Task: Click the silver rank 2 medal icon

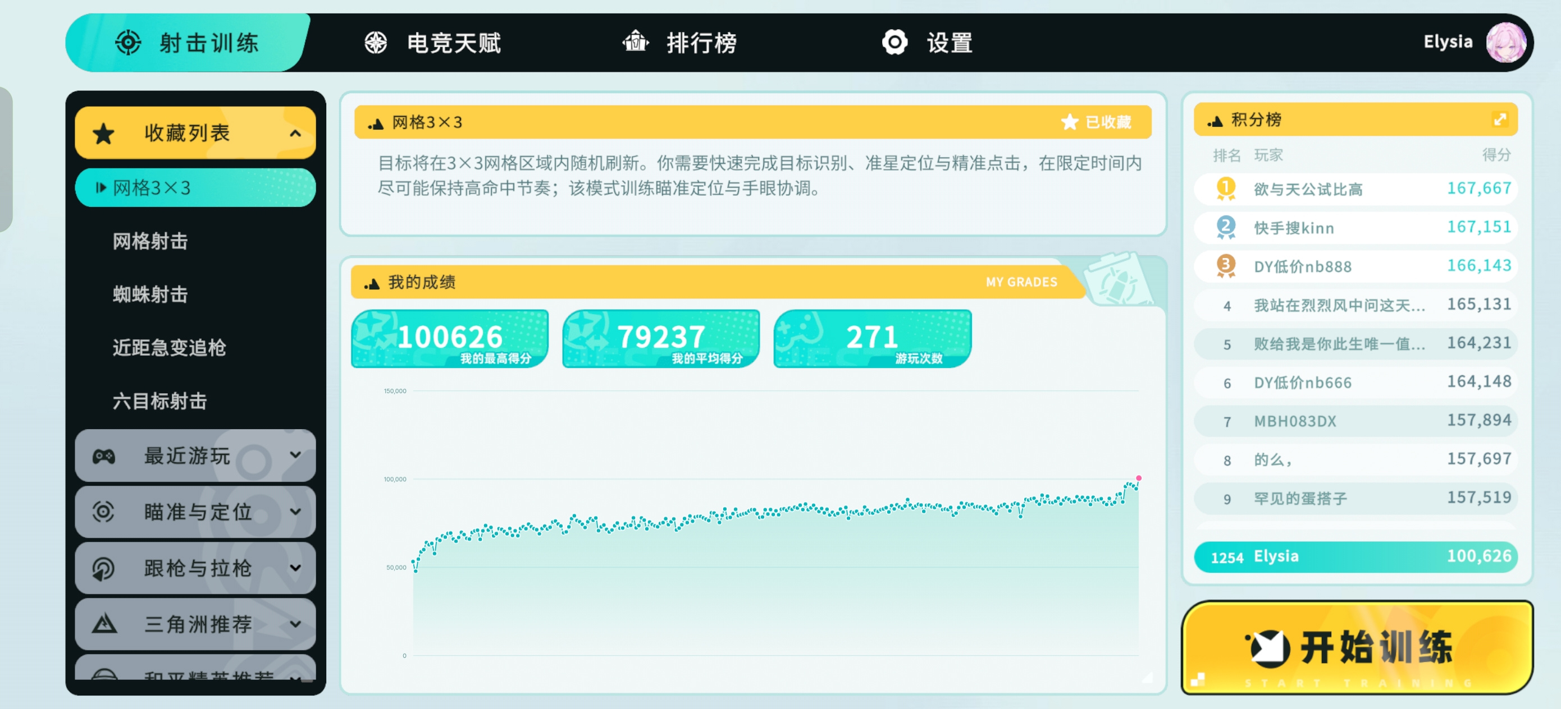Action: pos(1226,227)
